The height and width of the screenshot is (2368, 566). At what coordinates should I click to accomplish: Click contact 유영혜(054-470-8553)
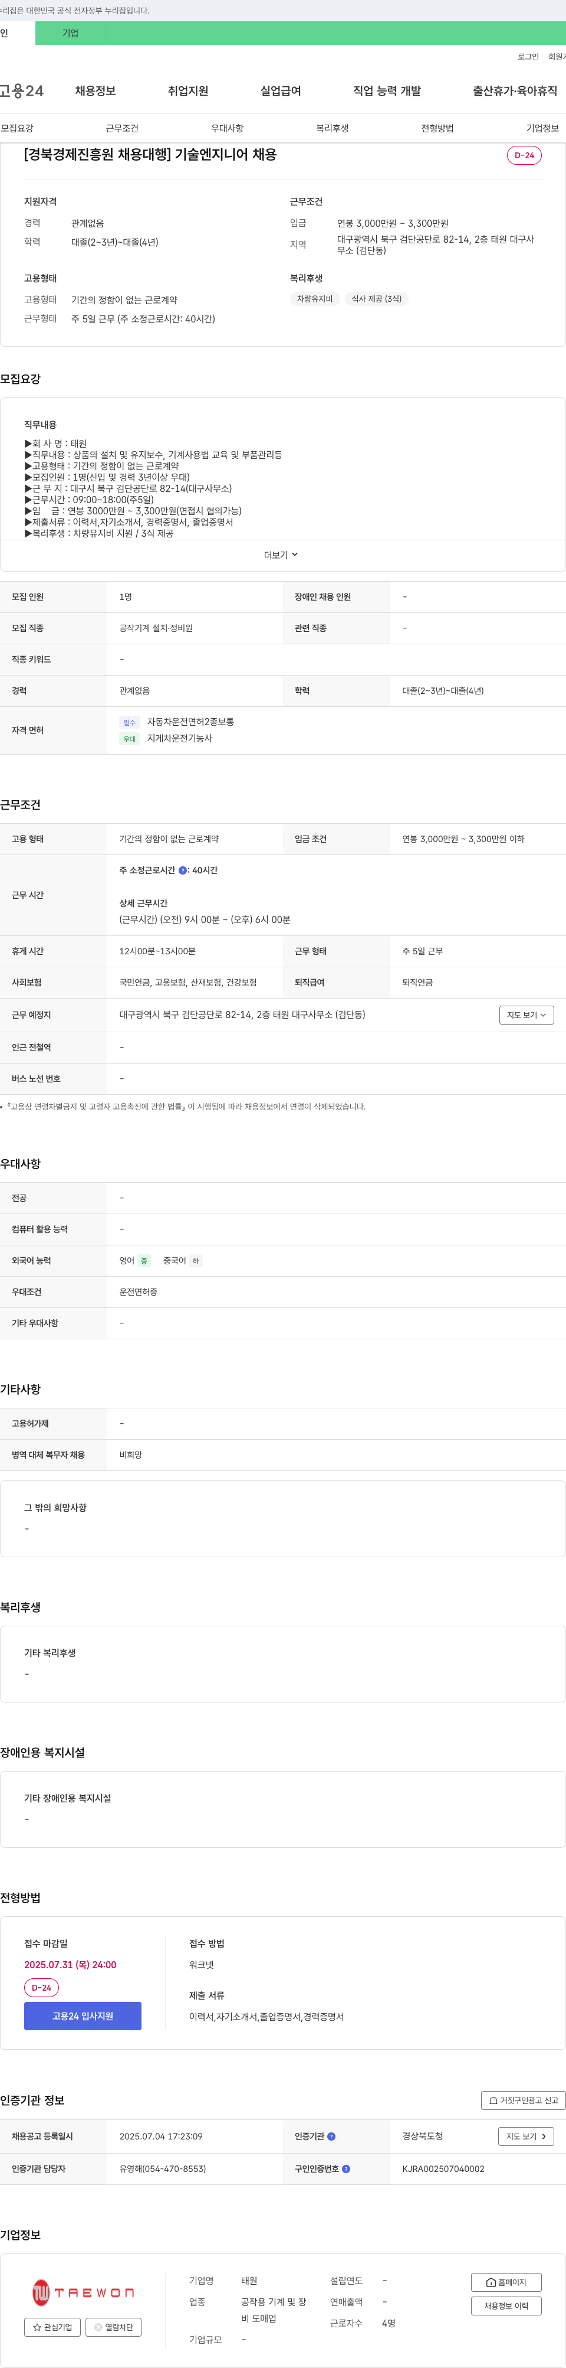tap(162, 2168)
